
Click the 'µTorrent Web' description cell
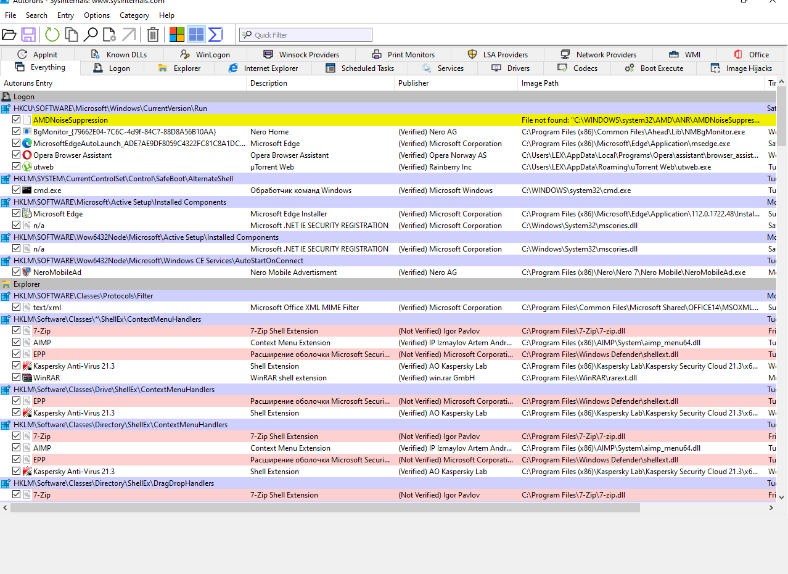[272, 167]
